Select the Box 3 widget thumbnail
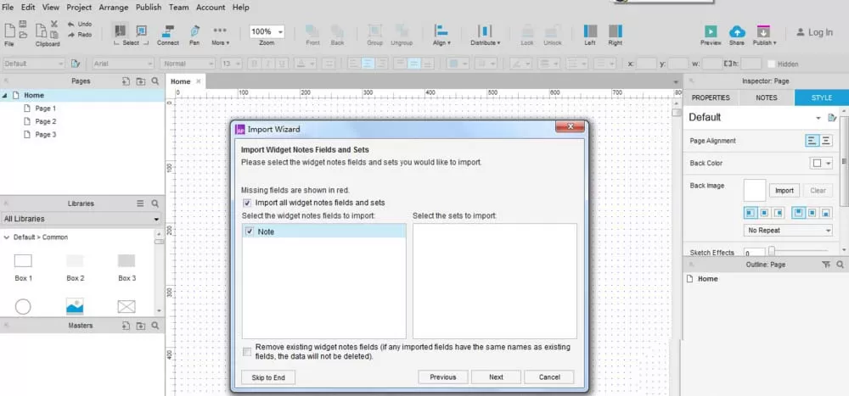This screenshot has height=396, width=849. click(x=127, y=261)
